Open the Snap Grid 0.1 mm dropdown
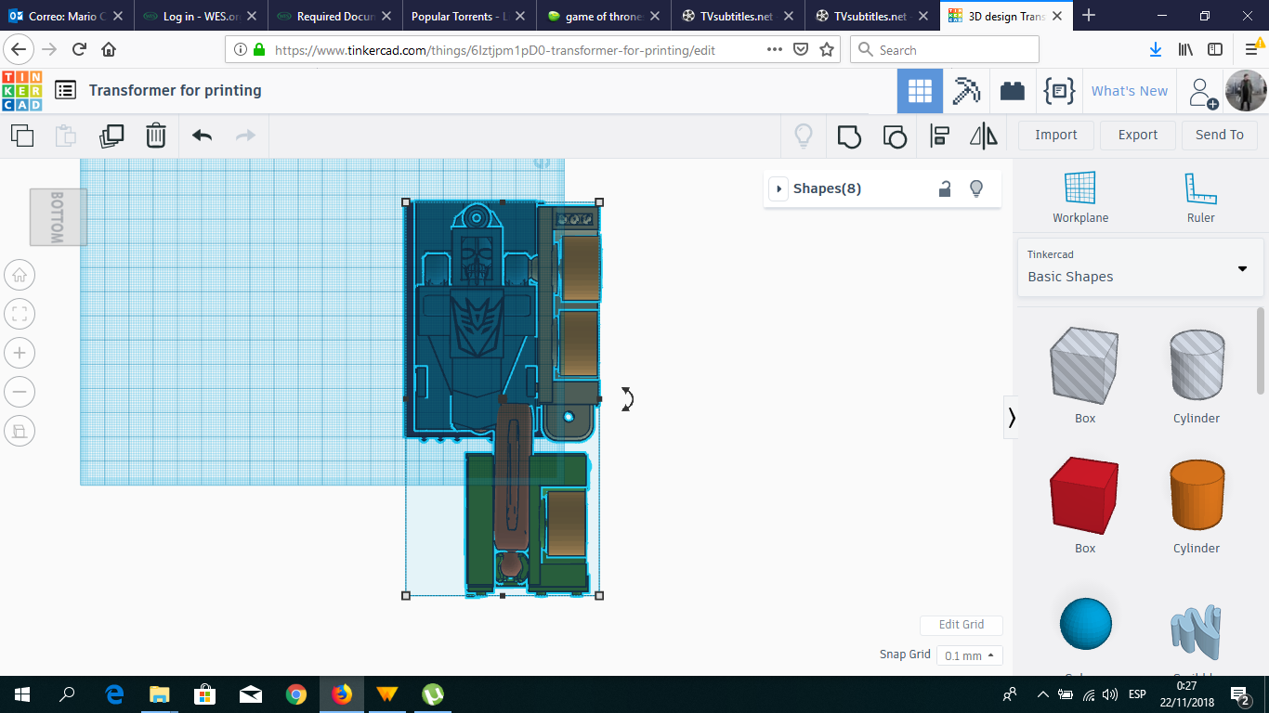 [x=970, y=655]
